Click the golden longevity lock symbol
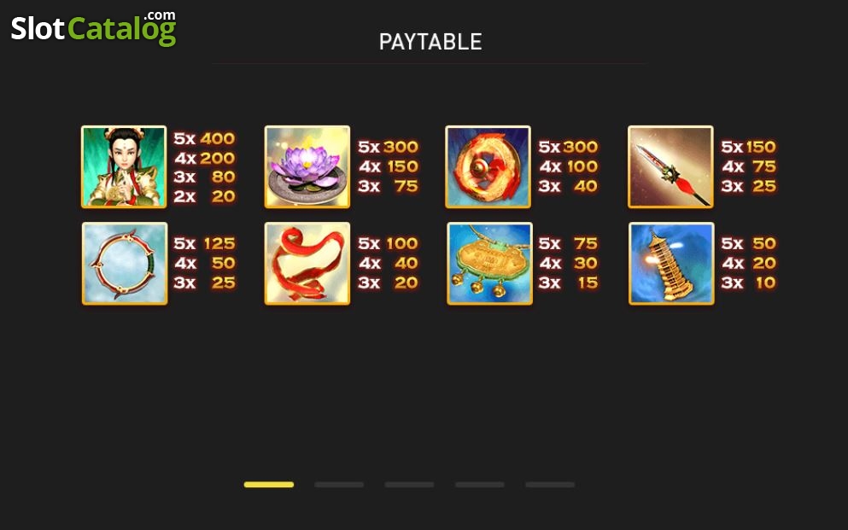Screen dimensions: 848x530 point(489,263)
